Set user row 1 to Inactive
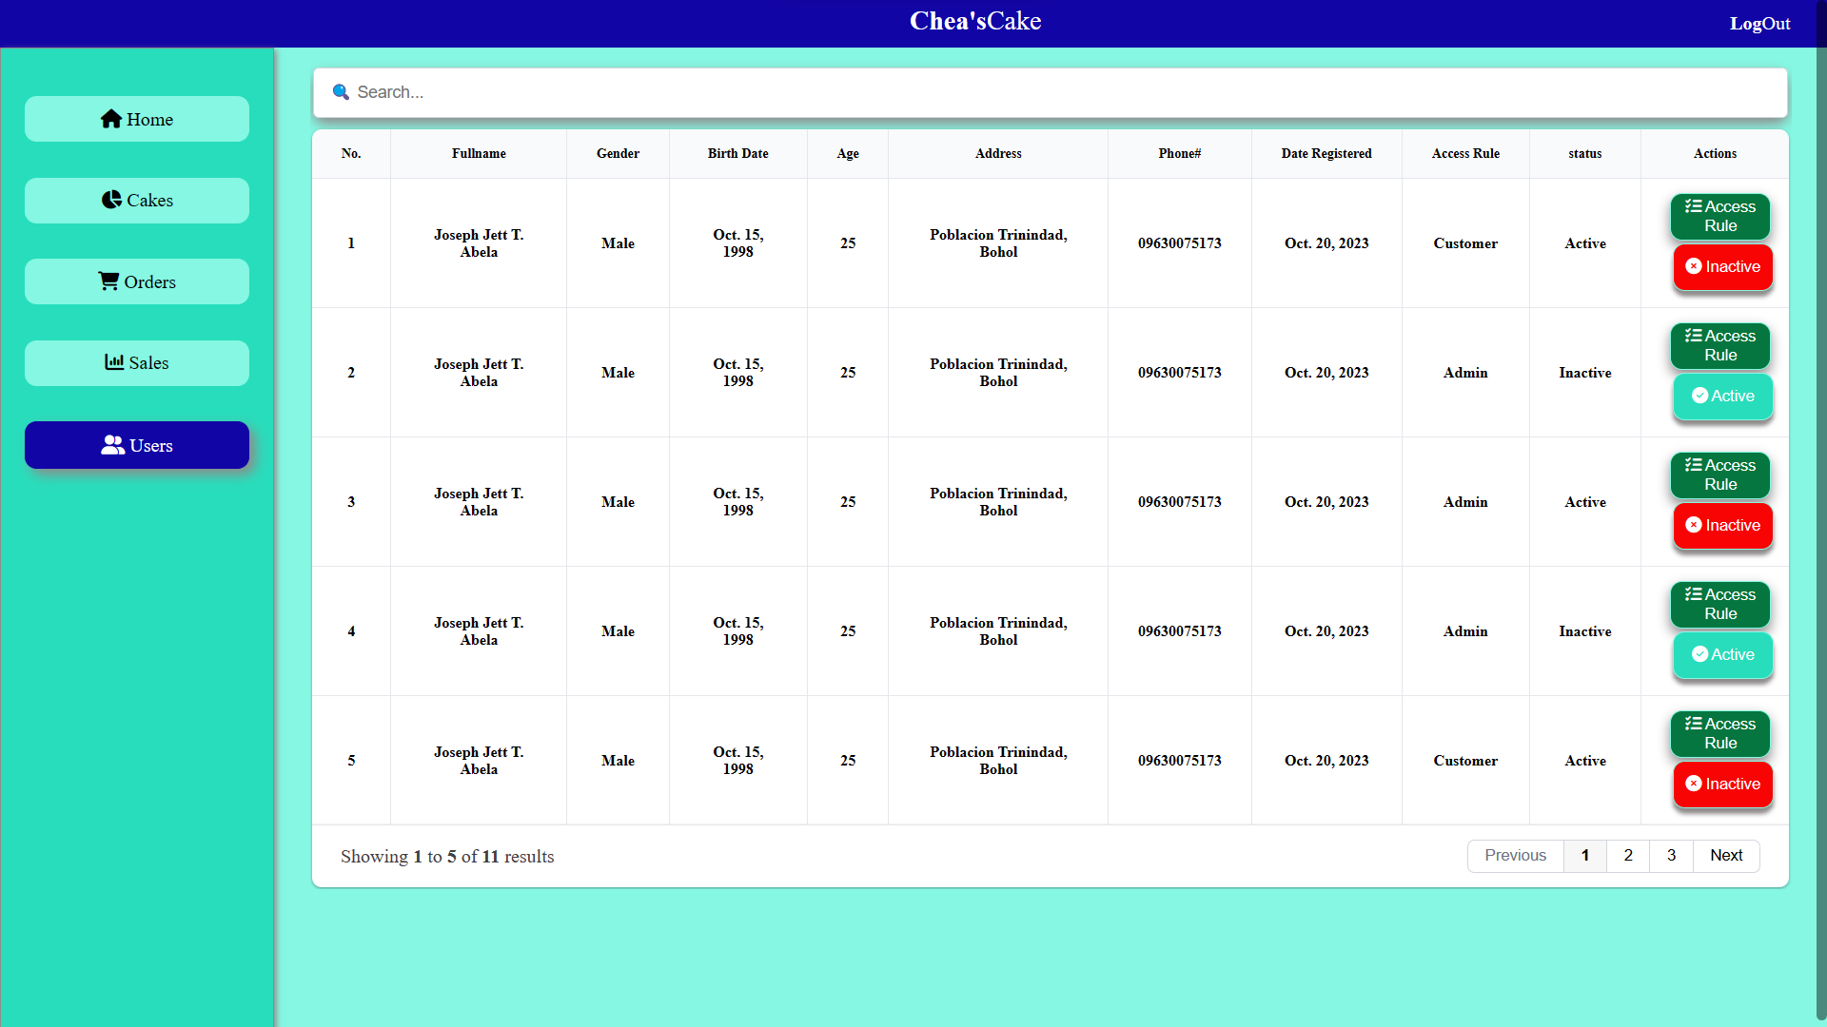Viewport: 1827px width, 1027px height. (1723, 267)
